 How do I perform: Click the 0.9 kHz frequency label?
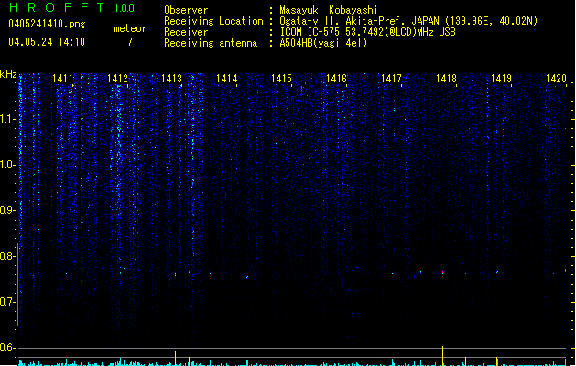click(x=7, y=210)
